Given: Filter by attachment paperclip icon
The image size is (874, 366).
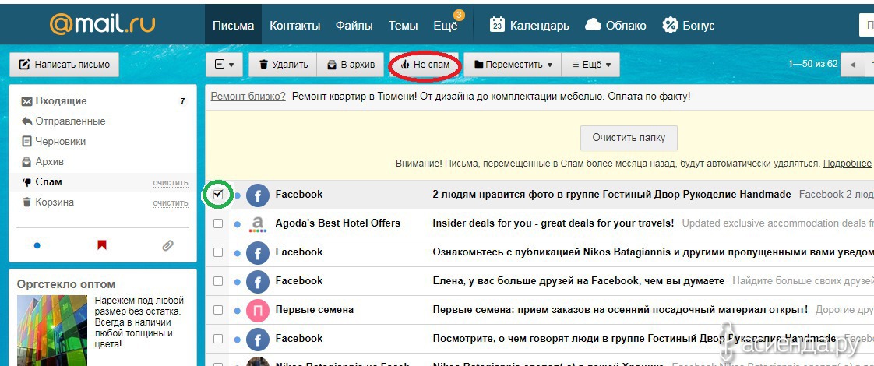Looking at the screenshot, I should click(167, 245).
